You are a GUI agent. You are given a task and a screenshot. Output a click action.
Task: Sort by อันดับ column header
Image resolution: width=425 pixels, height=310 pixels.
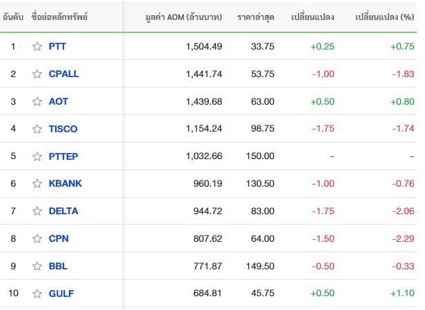point(13,17)
